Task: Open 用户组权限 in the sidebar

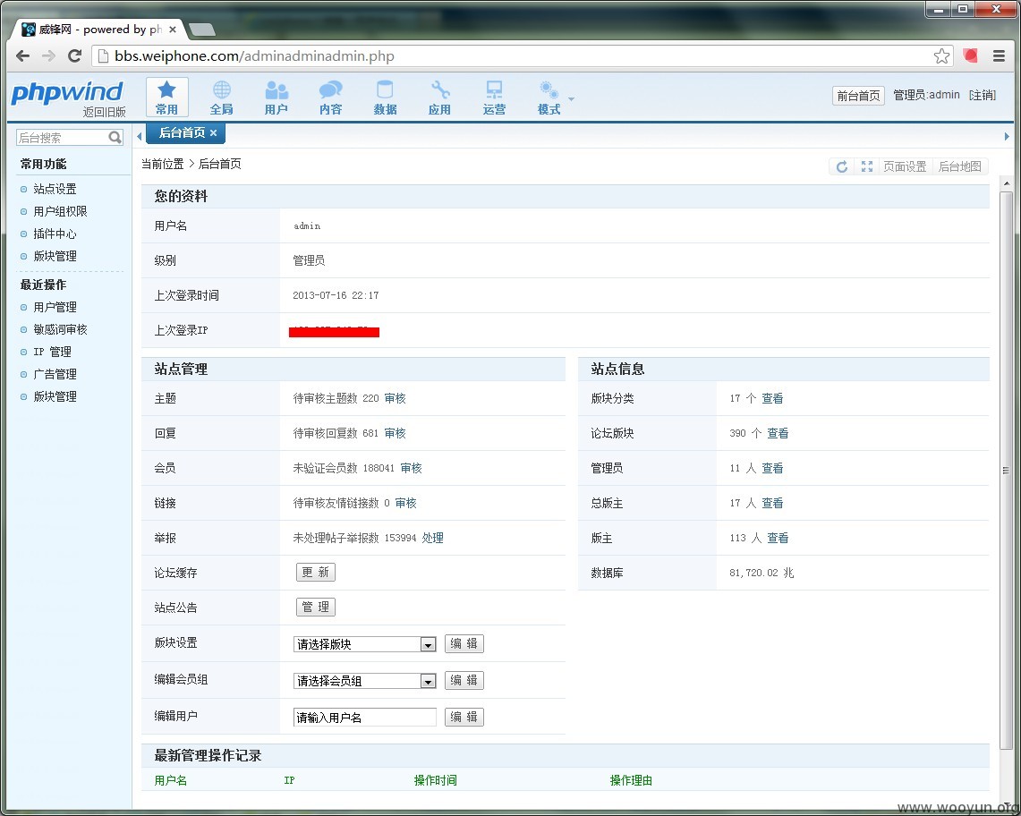Action: pos(60,211)
